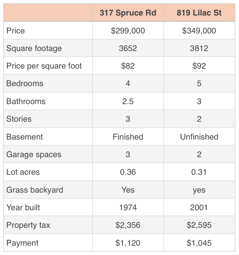
Task: Click the 0.36 lot acres cell
Action: click(x=128, y=172)
